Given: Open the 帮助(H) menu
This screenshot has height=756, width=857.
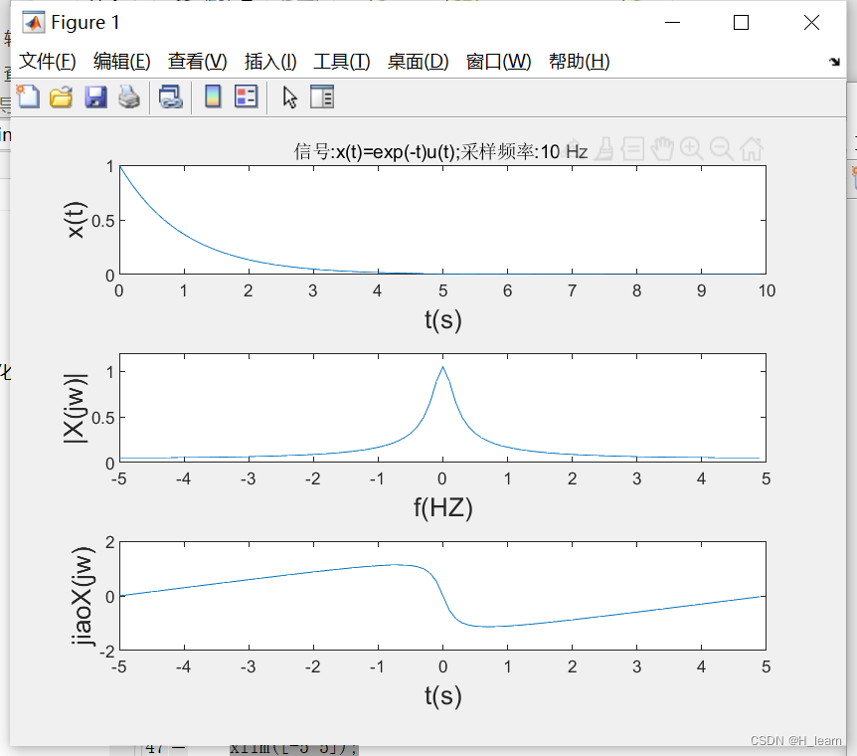Looking at the screenshot, I should pyautogui.click(x=580, y=62).
